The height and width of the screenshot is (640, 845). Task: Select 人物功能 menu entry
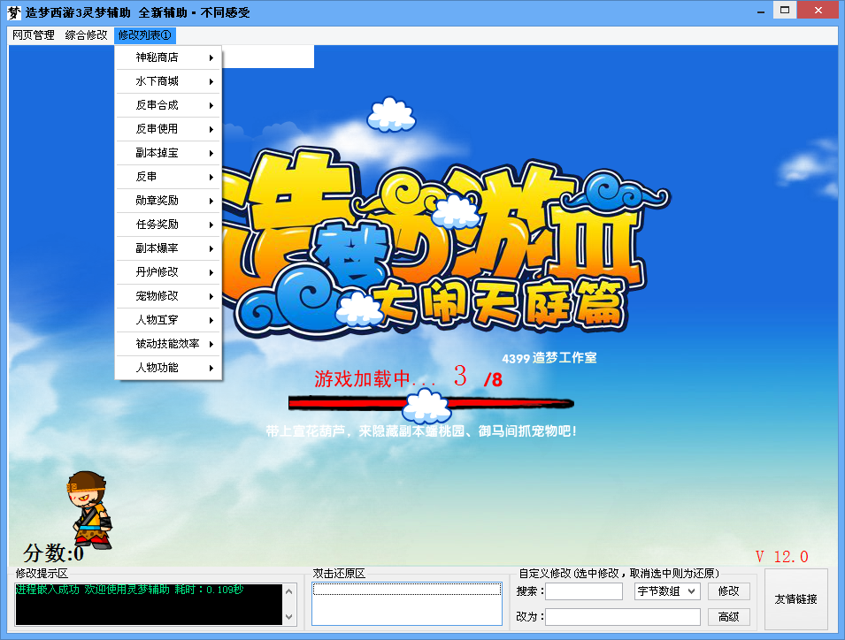[168, 368]
